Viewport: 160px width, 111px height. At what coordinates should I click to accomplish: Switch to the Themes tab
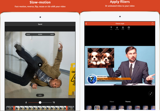pyautogui.click(x=128, y=102)
